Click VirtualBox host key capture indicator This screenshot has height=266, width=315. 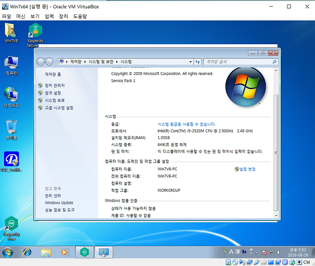(299, 262)
